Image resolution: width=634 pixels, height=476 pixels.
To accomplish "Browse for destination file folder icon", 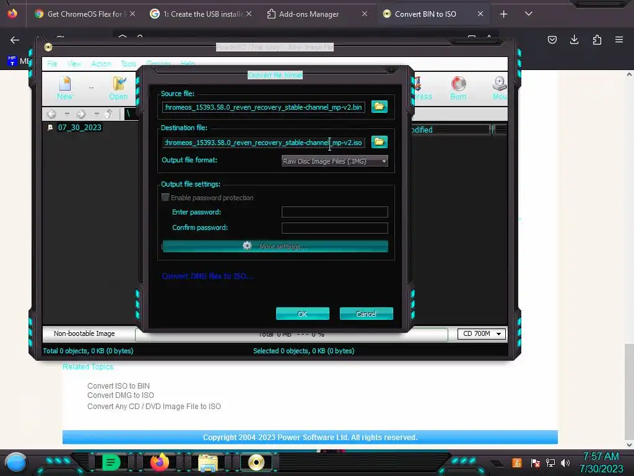I will click(x=380, y=142).
